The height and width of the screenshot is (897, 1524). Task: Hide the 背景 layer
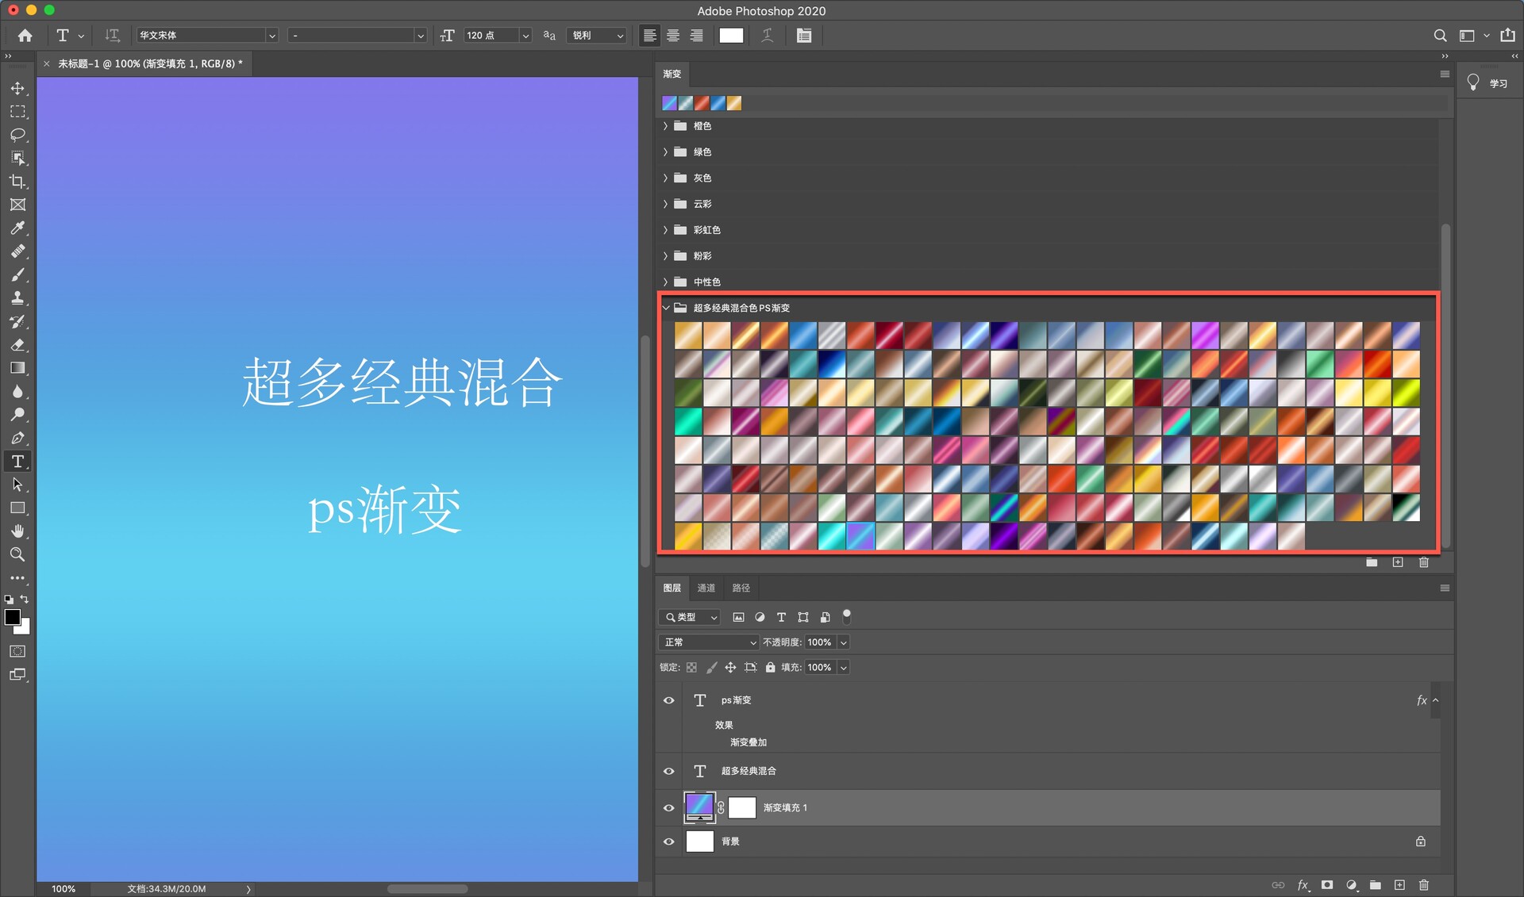click(x=669, y=841)
